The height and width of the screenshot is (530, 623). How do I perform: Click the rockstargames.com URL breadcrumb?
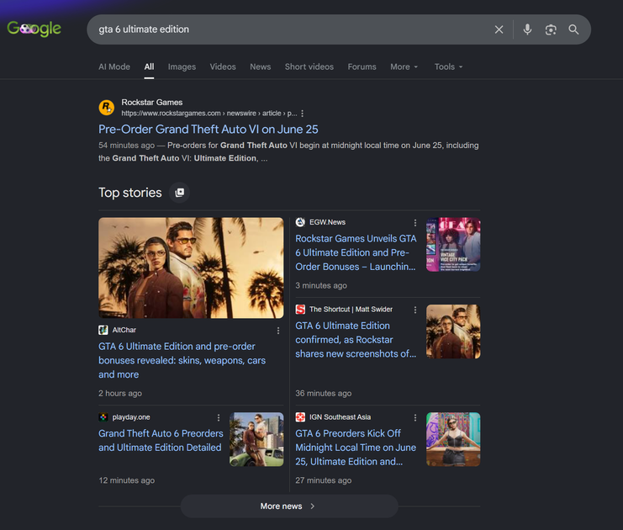pyautogui.click(x=209, y=114)
